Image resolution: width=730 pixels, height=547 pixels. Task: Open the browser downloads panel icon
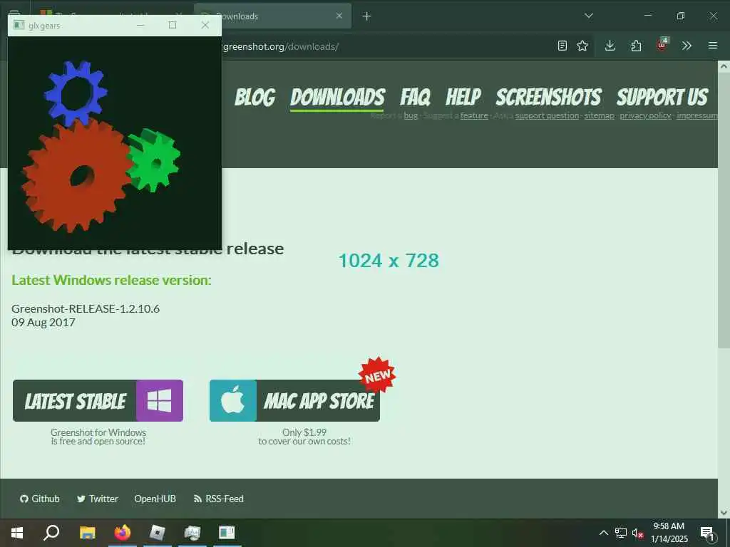coord(610,46)
